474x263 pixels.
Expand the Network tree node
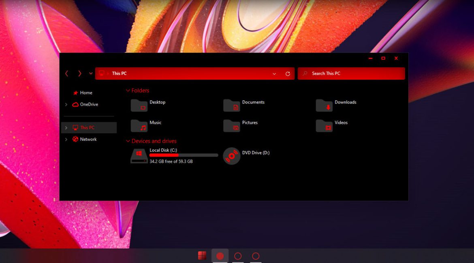[66, 139]
